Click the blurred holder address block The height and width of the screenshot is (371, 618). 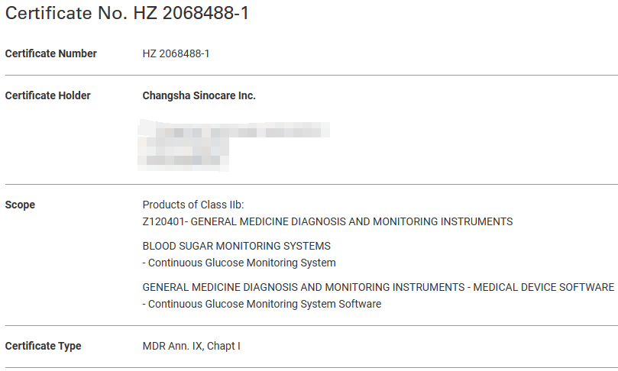click(x=233, y=145)
